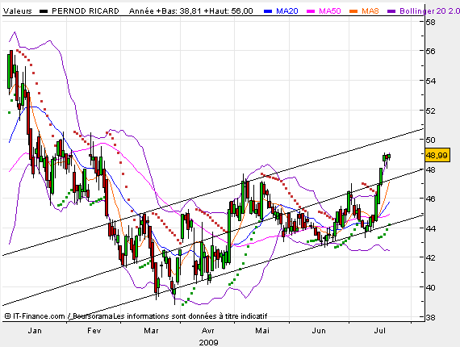Click the 58 price axis label
This screenshot has height=347, width=460.
pos(431,22)
